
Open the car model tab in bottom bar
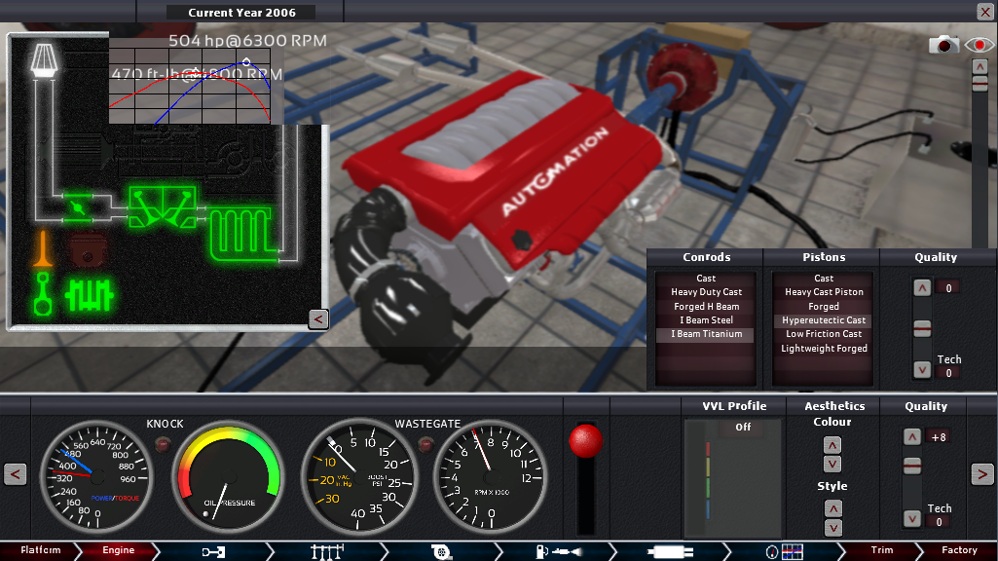click(x=213, y=551)
